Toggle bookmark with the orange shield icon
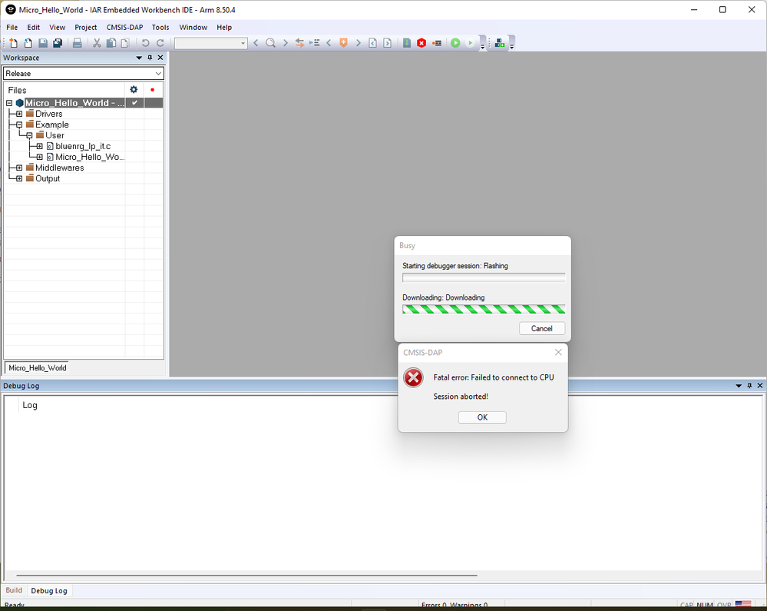This screenshot has height=611, width=767. tap(343, 43)
